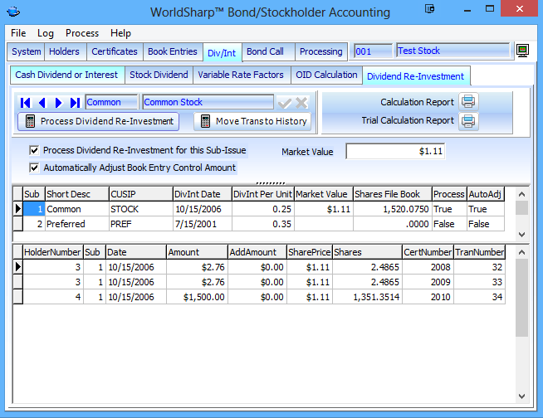Toggle Process Dividend Re-Investment for Sub-Issue

tap(34, 151)
